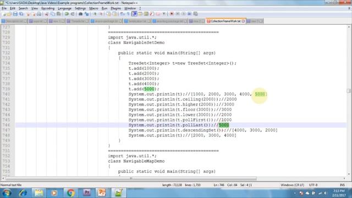Open the Plugins menu
The width and height of the screenshot is (352, 198).
[116, 8]
